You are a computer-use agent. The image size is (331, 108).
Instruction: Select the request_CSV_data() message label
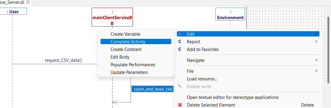tap(64, 60)
